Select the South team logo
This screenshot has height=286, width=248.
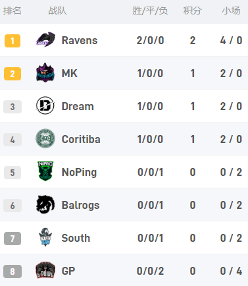[x=45, y=237]
